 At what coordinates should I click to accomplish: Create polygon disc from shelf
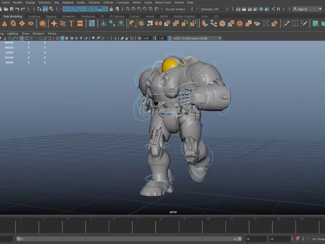pyautogui.click(x=31, y=24)
